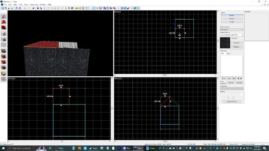Image resolution: width=269 pixels, height=151 pixels.
Task: Click the Save window state icon
Action: [x=20, y=8]
